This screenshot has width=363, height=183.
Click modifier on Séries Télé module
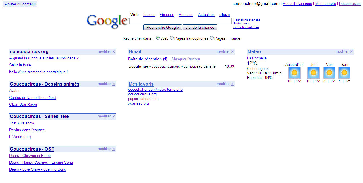pyautogui.click(x=104, y=117)
